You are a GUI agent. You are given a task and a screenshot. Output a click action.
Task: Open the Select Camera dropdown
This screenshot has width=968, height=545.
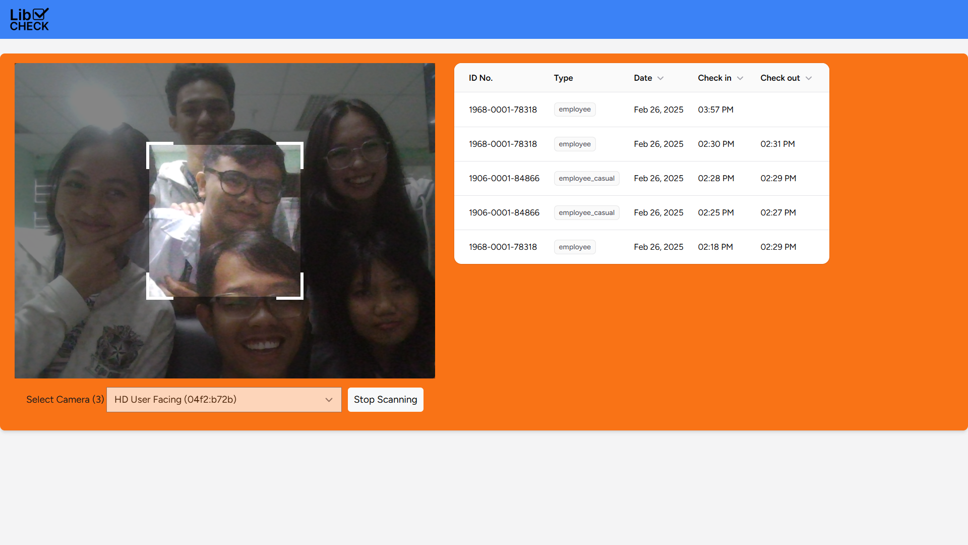[x=223, y=400]
